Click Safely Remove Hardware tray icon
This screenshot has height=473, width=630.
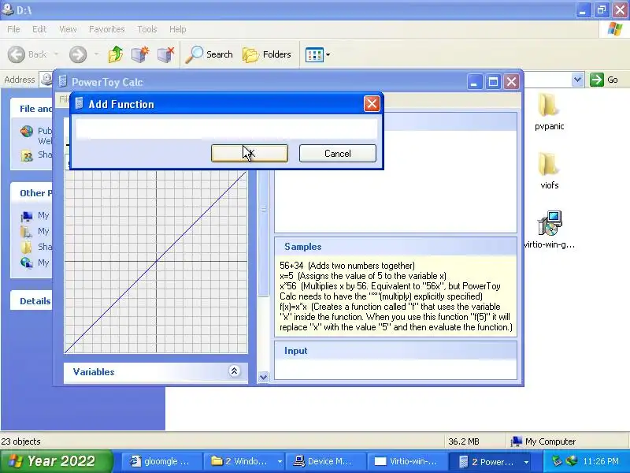coord(557,461)
